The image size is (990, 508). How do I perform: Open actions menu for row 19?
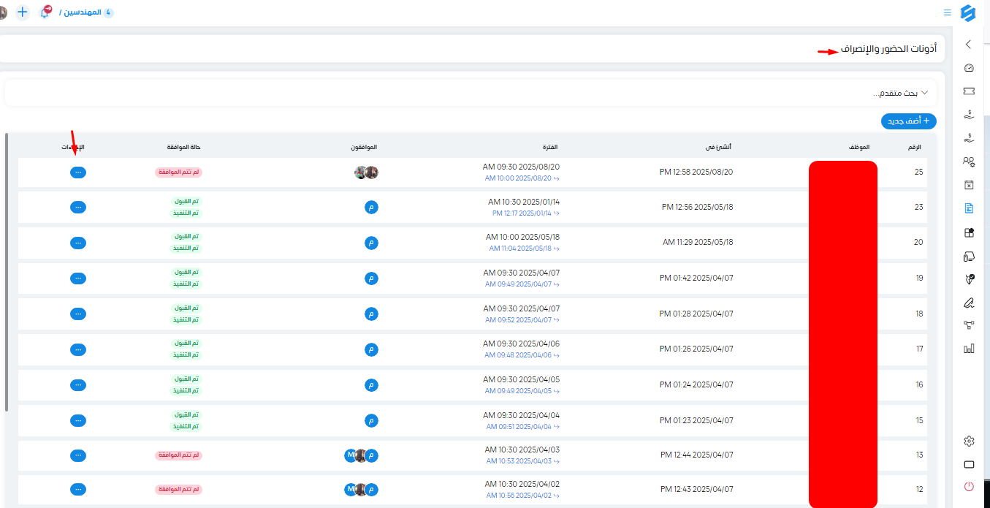tap(78, 278)
